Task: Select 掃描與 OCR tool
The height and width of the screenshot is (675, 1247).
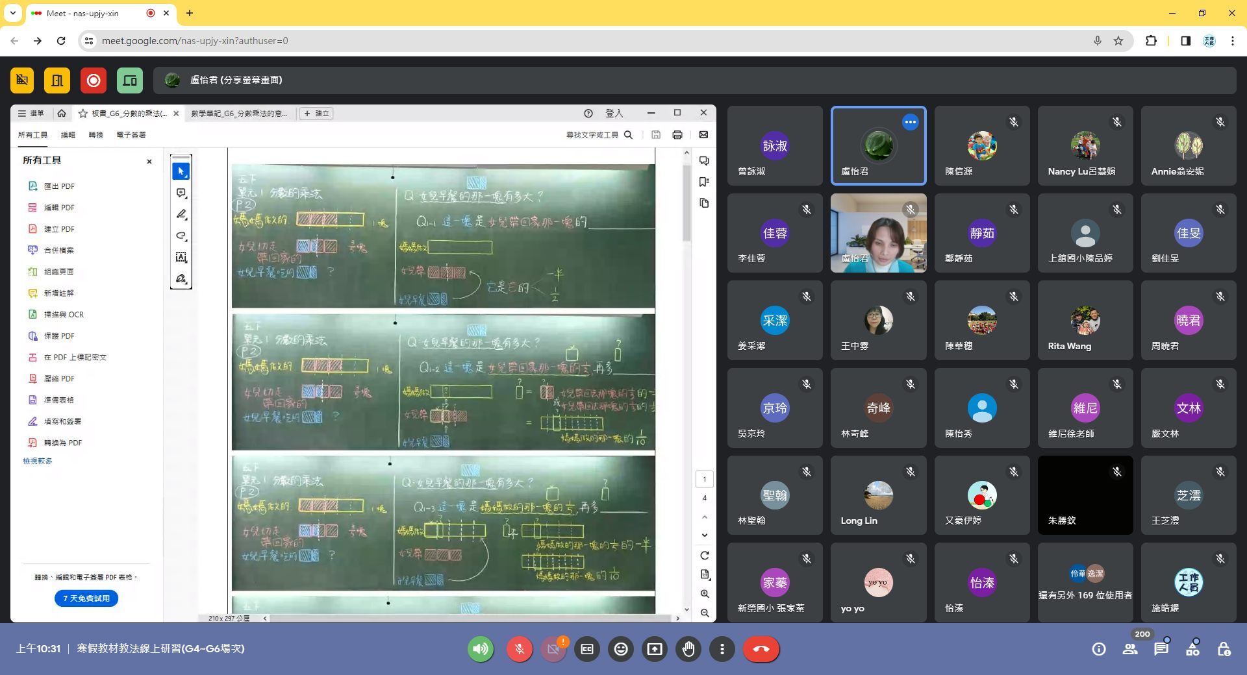Action: pos(64,315)
